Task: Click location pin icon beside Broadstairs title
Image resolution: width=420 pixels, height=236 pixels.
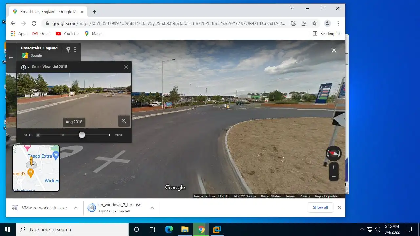Action: (x=68, y=49)
